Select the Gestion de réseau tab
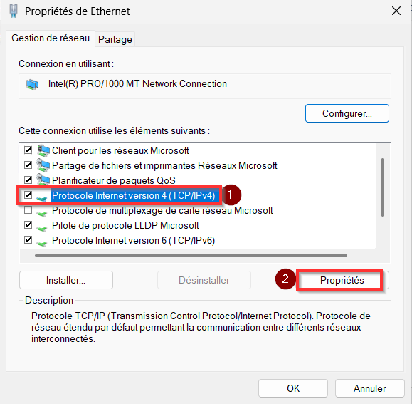This screenshot has width=412, height=404. tap(51, 38)
